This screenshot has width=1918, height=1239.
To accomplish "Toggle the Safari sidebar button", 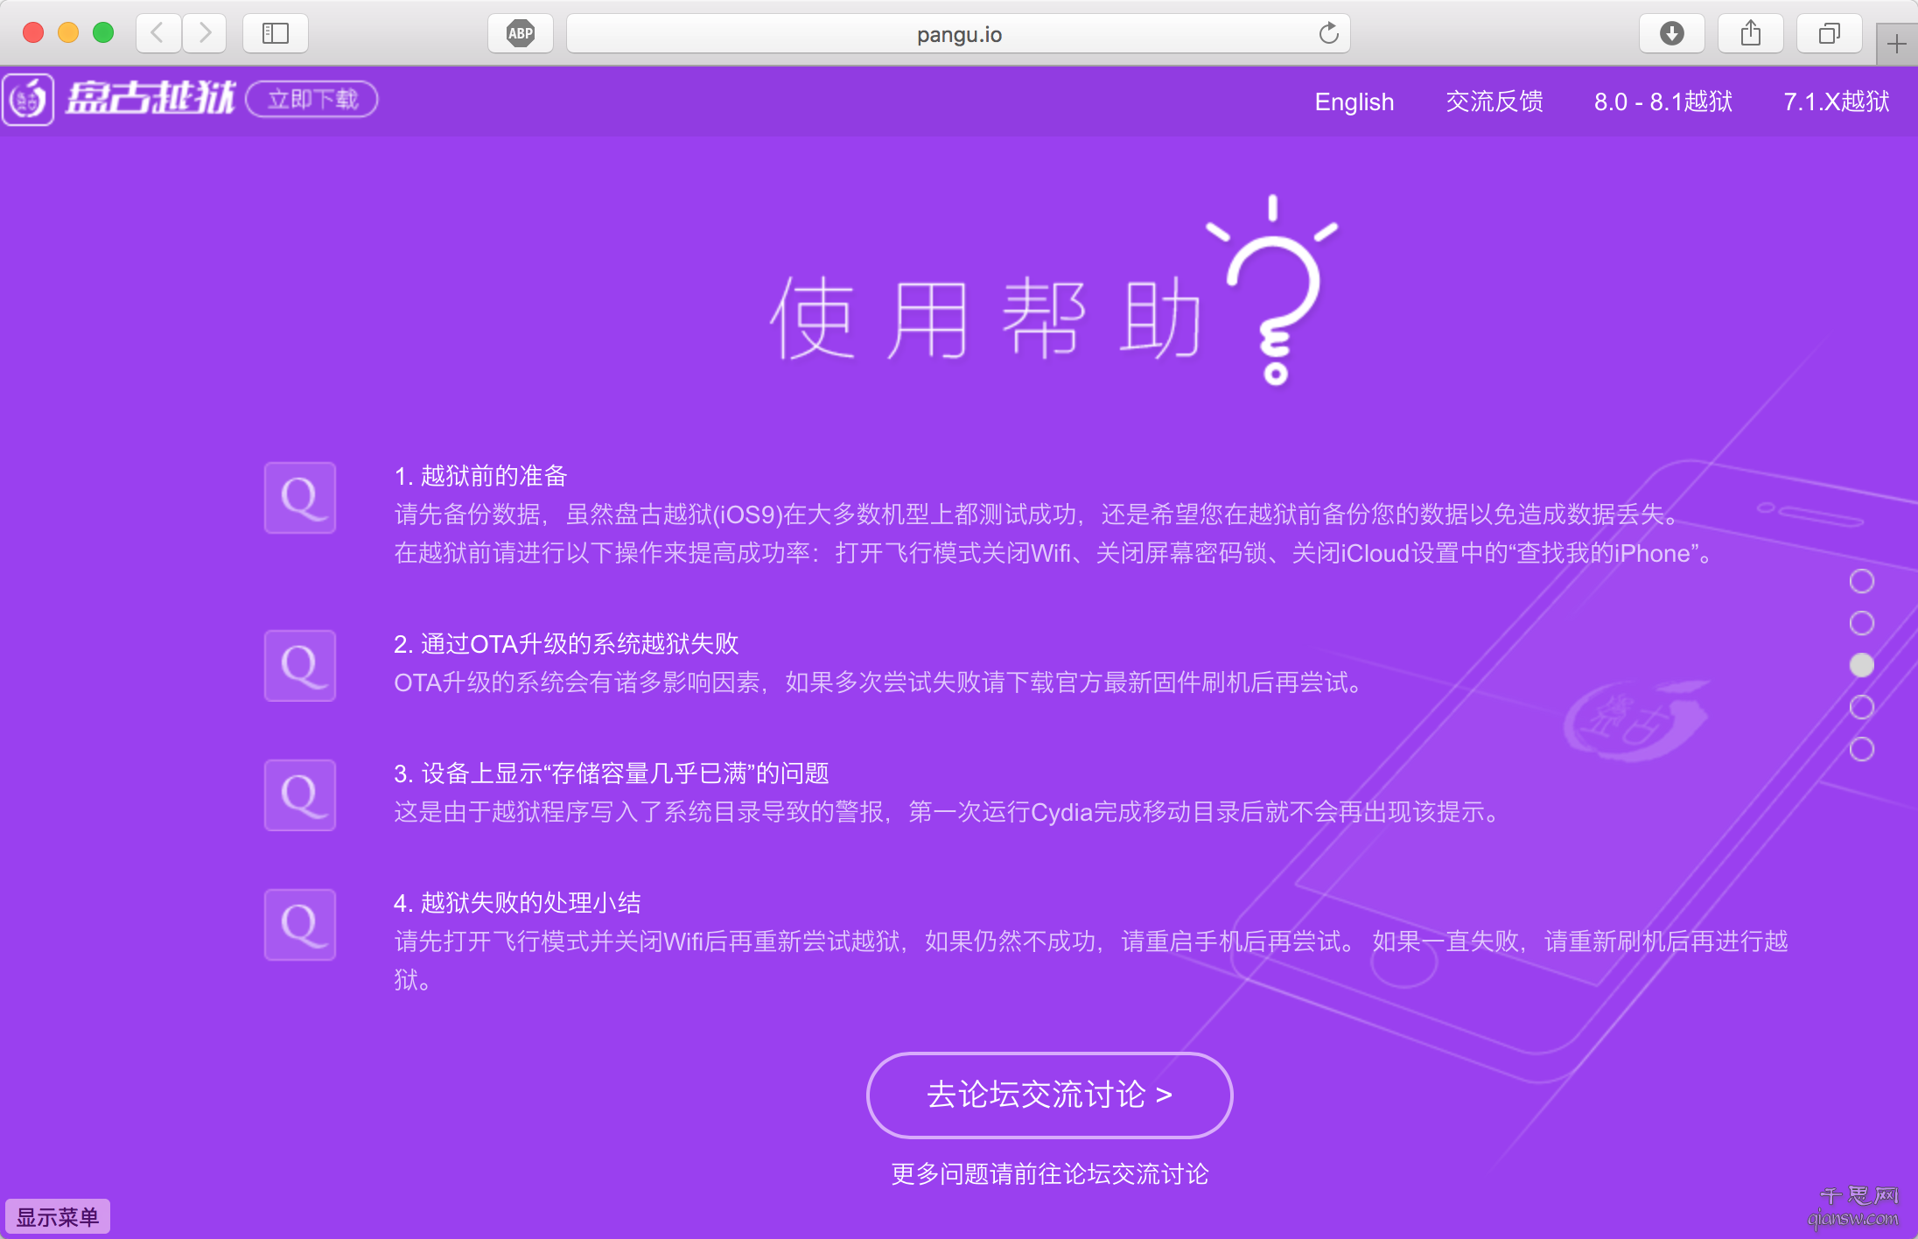I will tap(276, 33).
